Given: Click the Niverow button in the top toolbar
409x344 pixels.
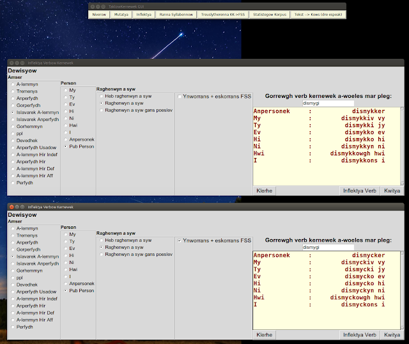Looking at the screenshot, I should click(x=99, y=15).
